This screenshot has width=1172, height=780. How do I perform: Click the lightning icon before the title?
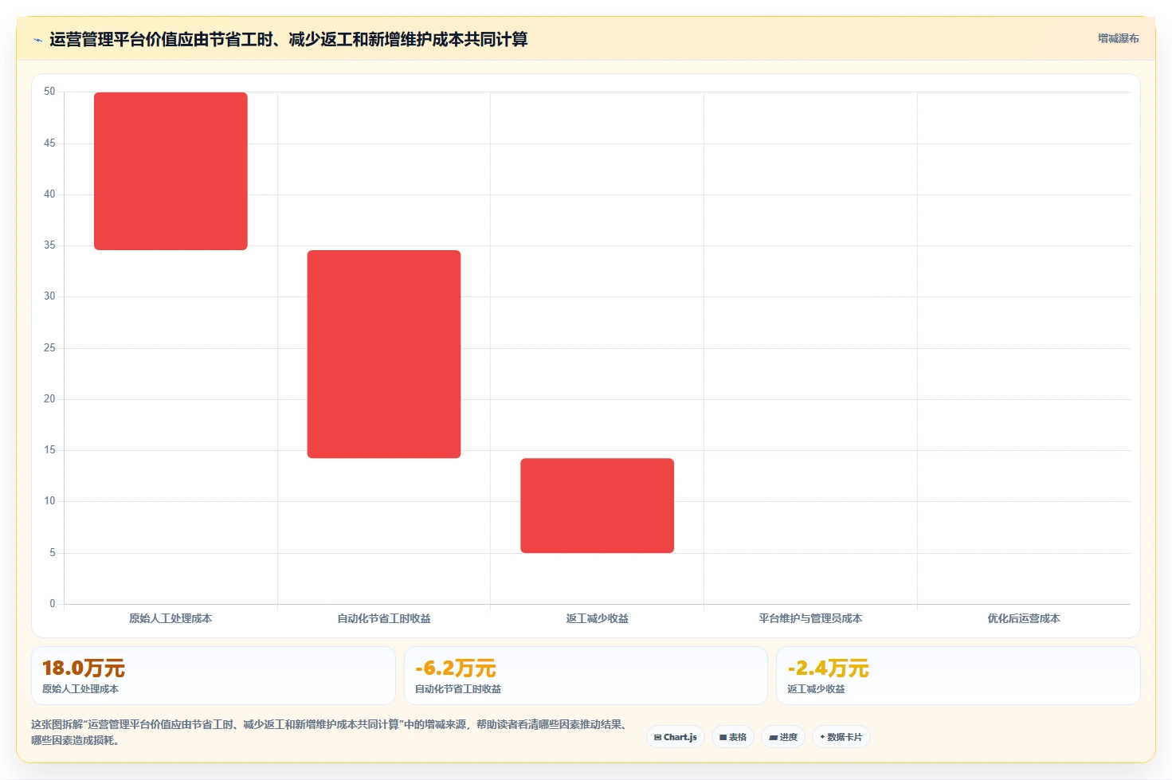[x=37, y=40]
